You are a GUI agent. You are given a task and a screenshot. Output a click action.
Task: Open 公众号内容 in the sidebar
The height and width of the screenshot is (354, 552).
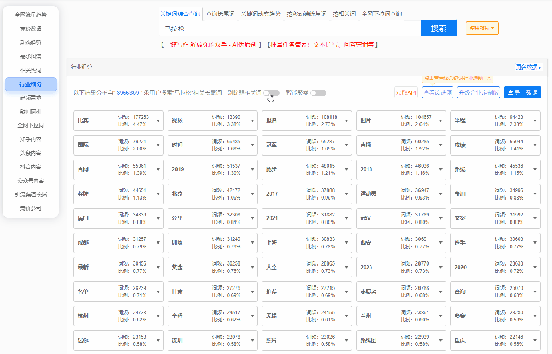coord(31,181)
